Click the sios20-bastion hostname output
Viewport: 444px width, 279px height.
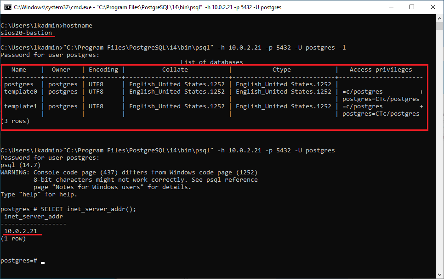click(x=26, y=33)
